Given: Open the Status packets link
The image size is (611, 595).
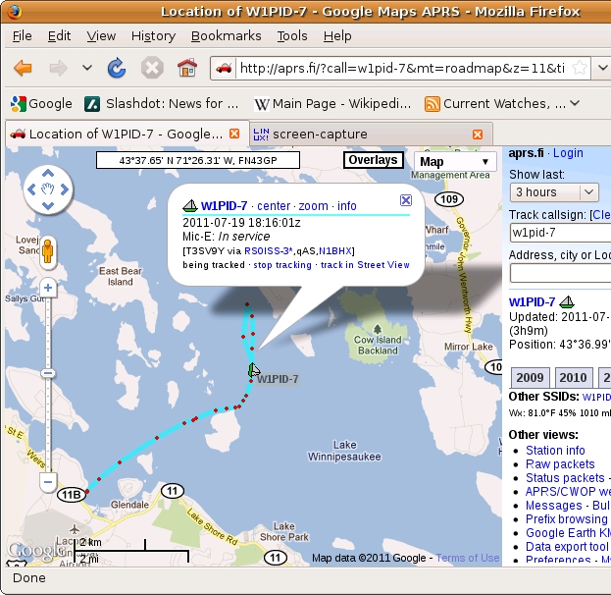Looking at the screenshot, I should [x=565, y=478].
